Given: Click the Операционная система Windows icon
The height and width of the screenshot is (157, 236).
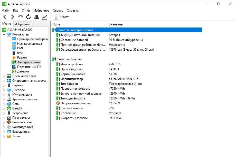Looking at the screenshot, I should point(9,81).
